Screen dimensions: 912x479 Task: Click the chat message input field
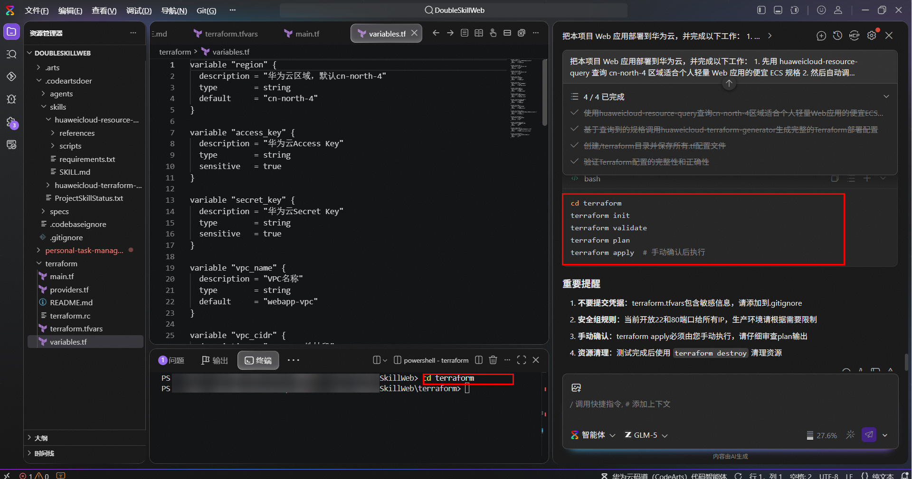(x=730, y=404)
